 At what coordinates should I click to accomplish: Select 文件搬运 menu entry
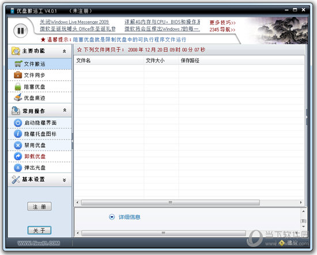click(x=40, y=64)
